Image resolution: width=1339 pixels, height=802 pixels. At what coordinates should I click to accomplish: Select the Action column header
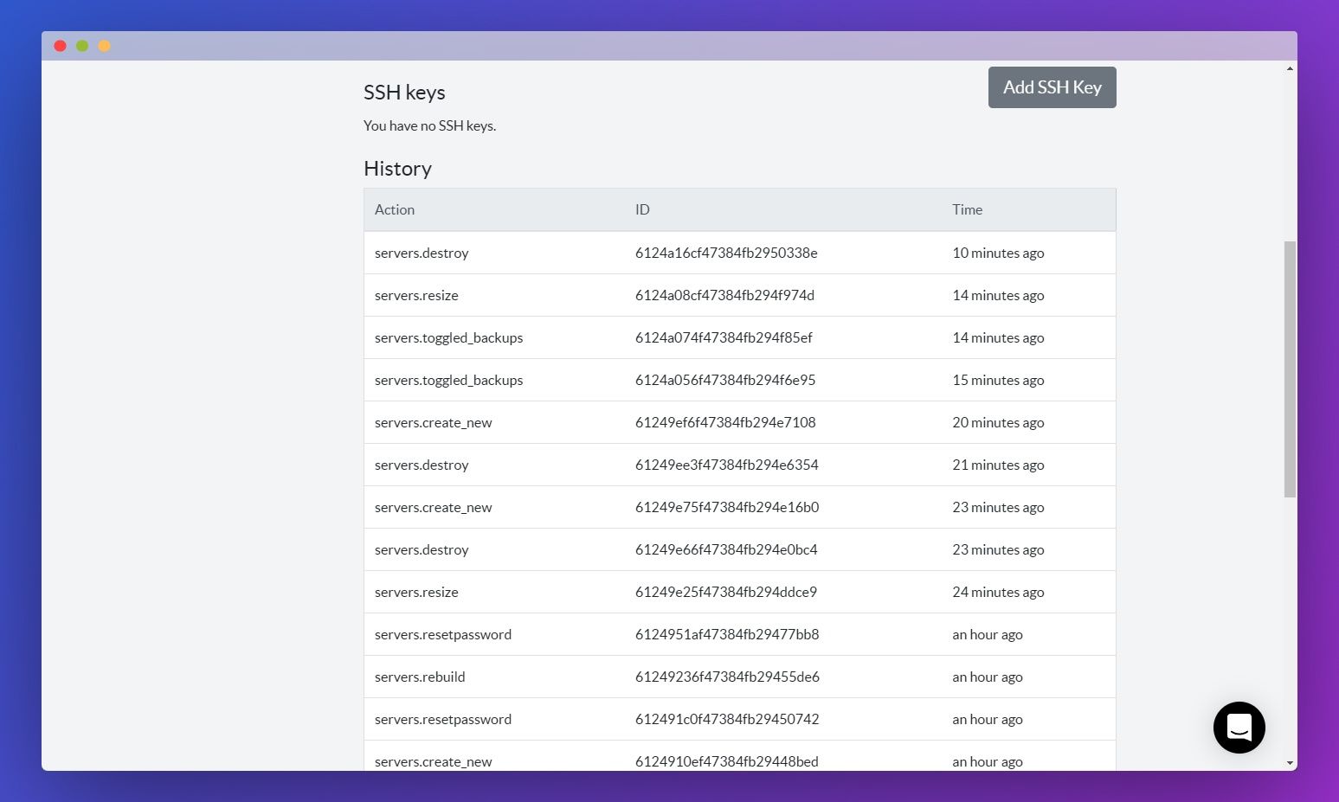coord(395,209)
